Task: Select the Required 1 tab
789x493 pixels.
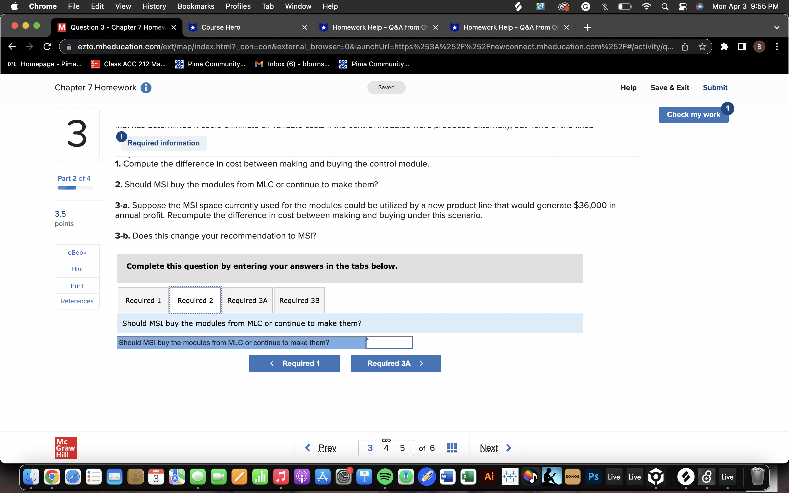Action: [x=142, y=300]
